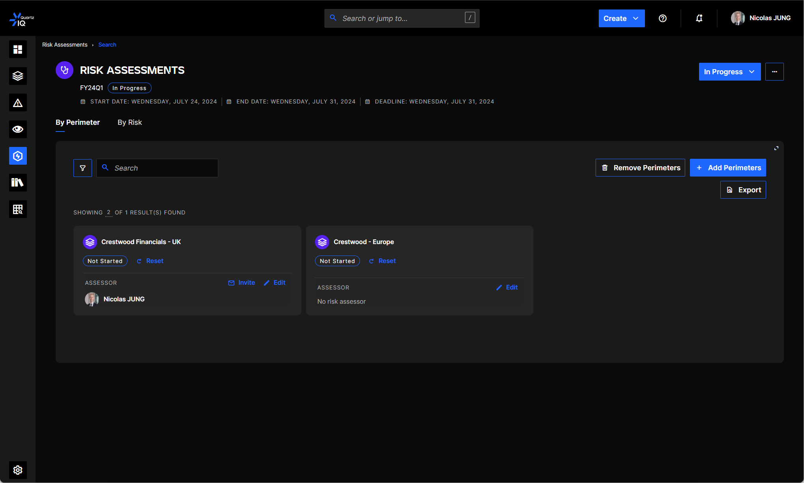The height and width of the screenshot is (483, 804).
Task: Open the In Progress status dropdown
Action: (729, 71)
